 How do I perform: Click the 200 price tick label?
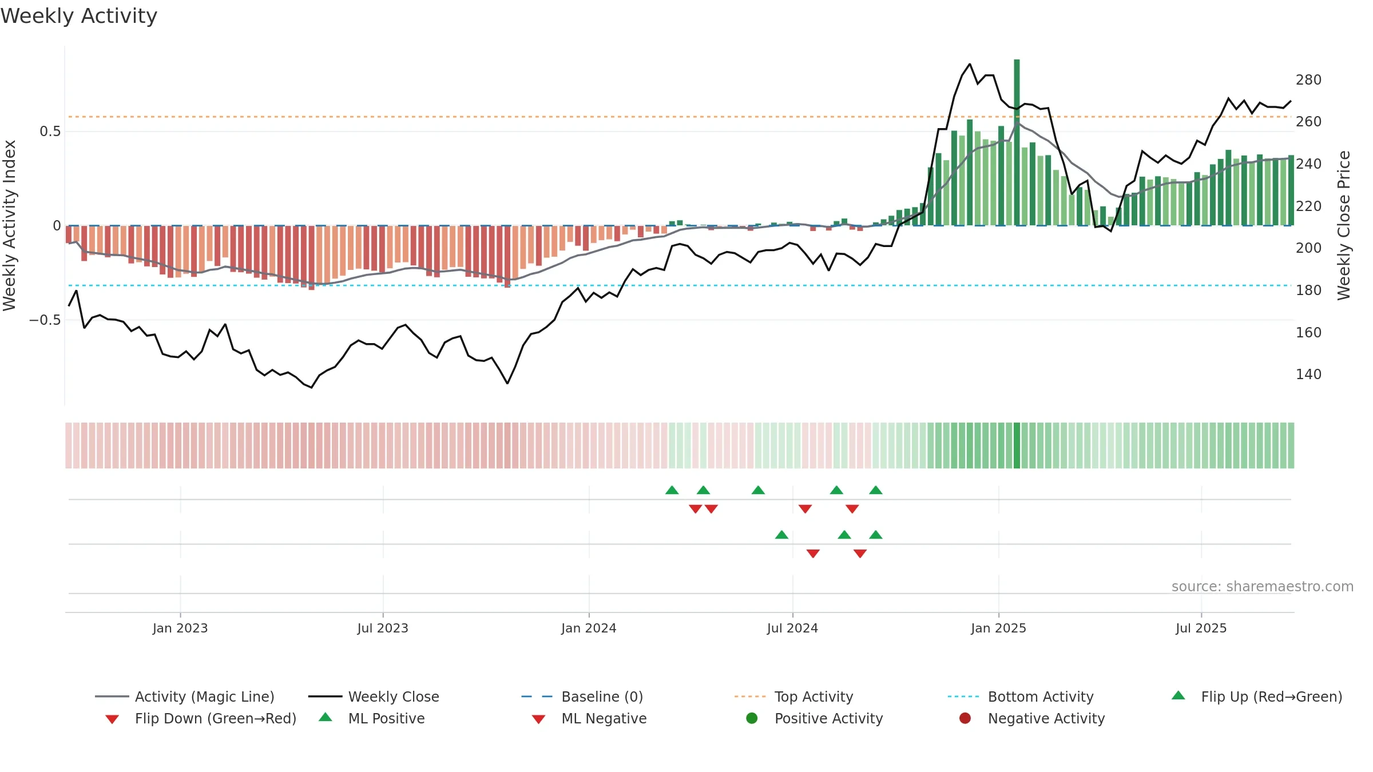1309,248
